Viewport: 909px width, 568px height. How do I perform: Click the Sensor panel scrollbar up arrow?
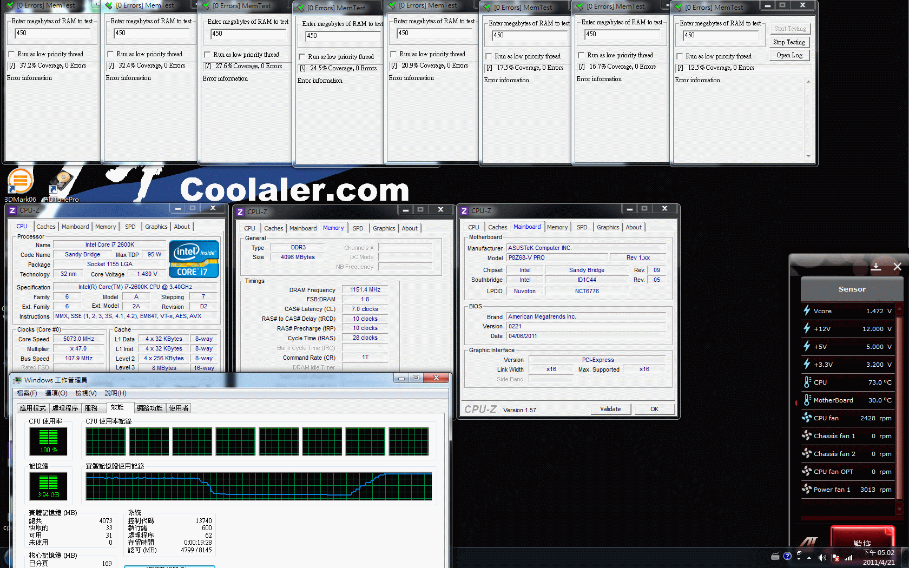tap(899, 309)
